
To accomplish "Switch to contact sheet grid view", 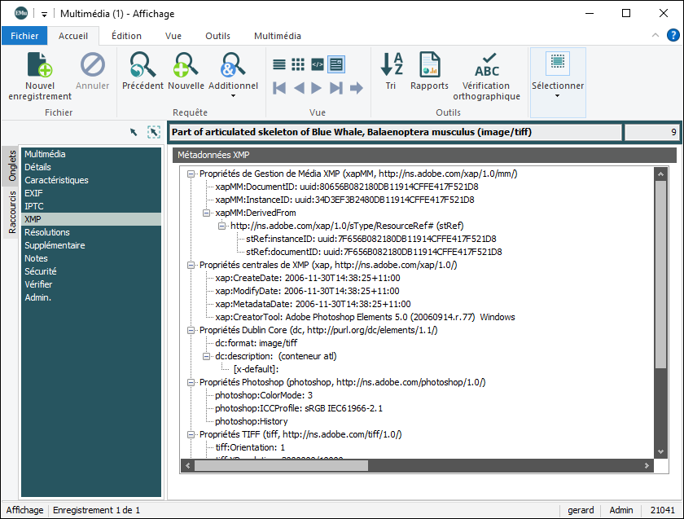I will click(x=298, y=64).
